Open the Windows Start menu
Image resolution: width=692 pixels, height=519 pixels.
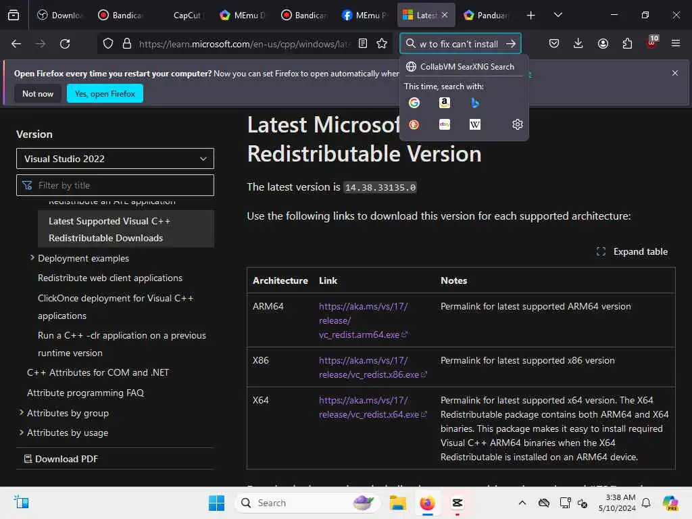(x=216, y=503)
